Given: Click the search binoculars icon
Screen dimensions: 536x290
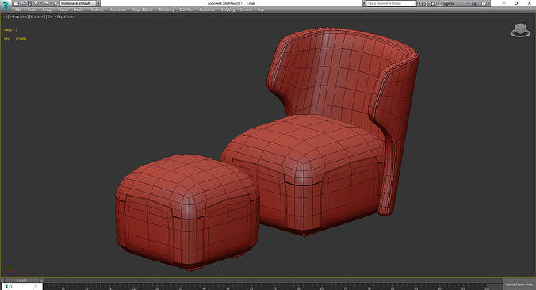Looking at the screenshot, I should [x=419, y=3].
